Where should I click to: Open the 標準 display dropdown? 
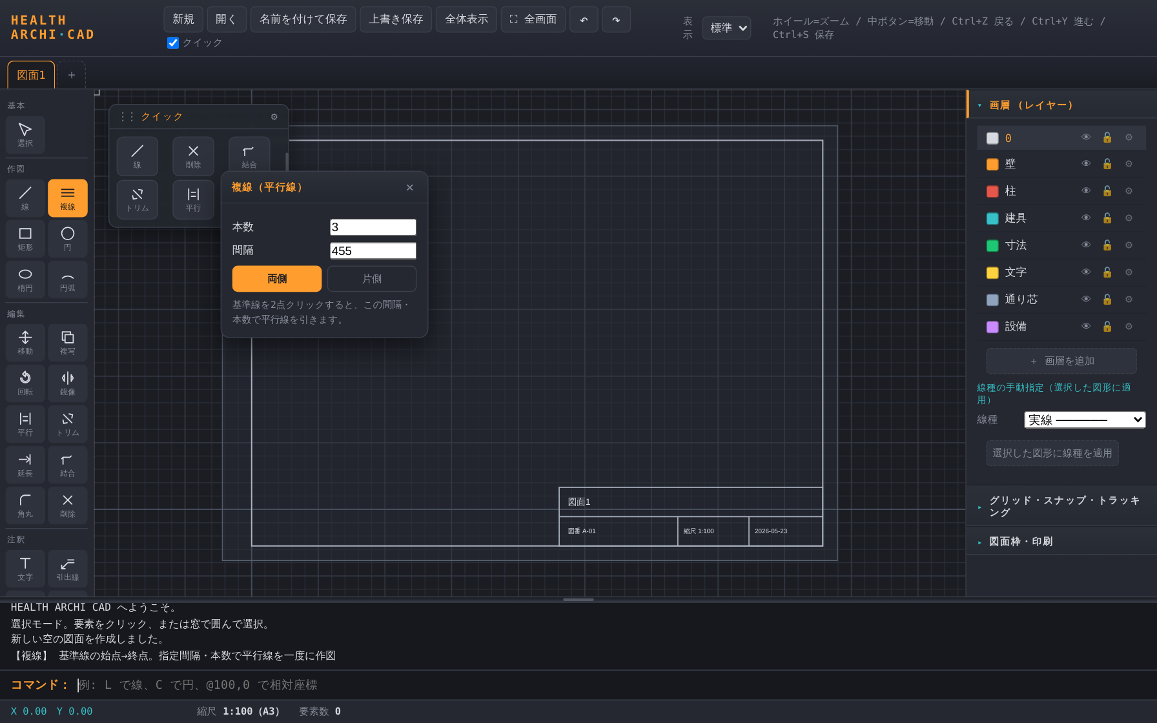pyautogui.click(x=727, y=28)
